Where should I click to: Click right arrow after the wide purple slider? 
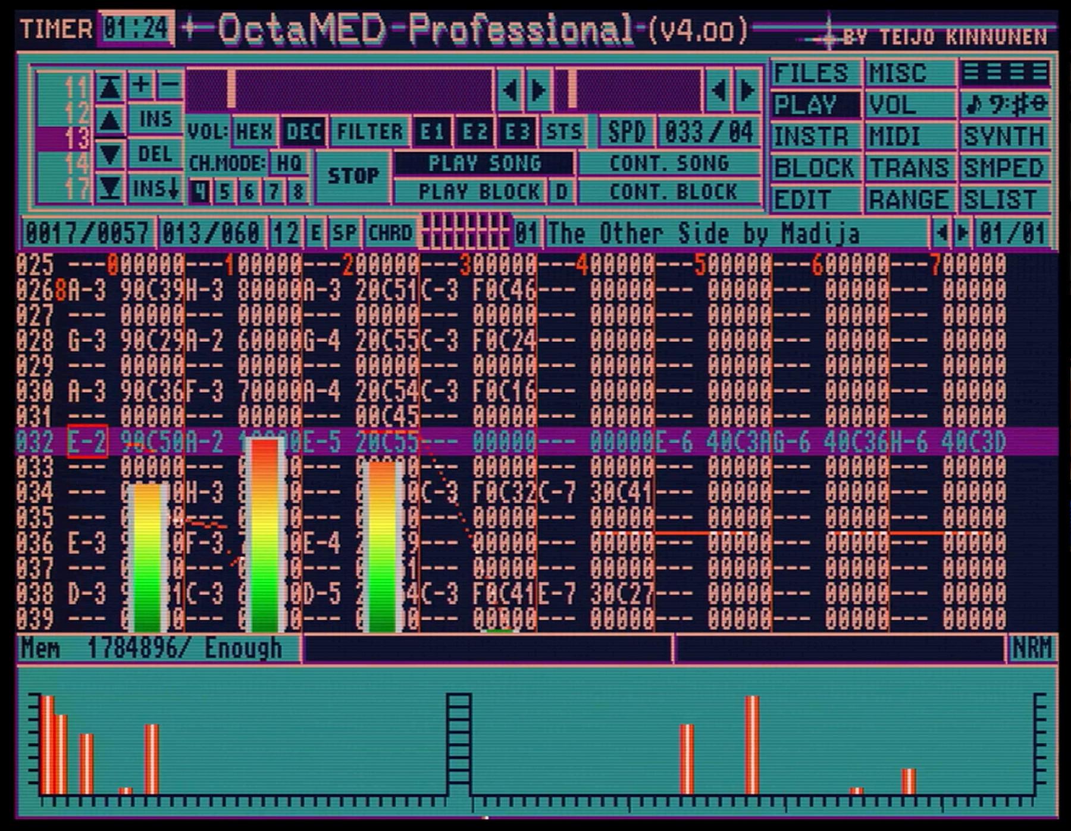(539, 90)
